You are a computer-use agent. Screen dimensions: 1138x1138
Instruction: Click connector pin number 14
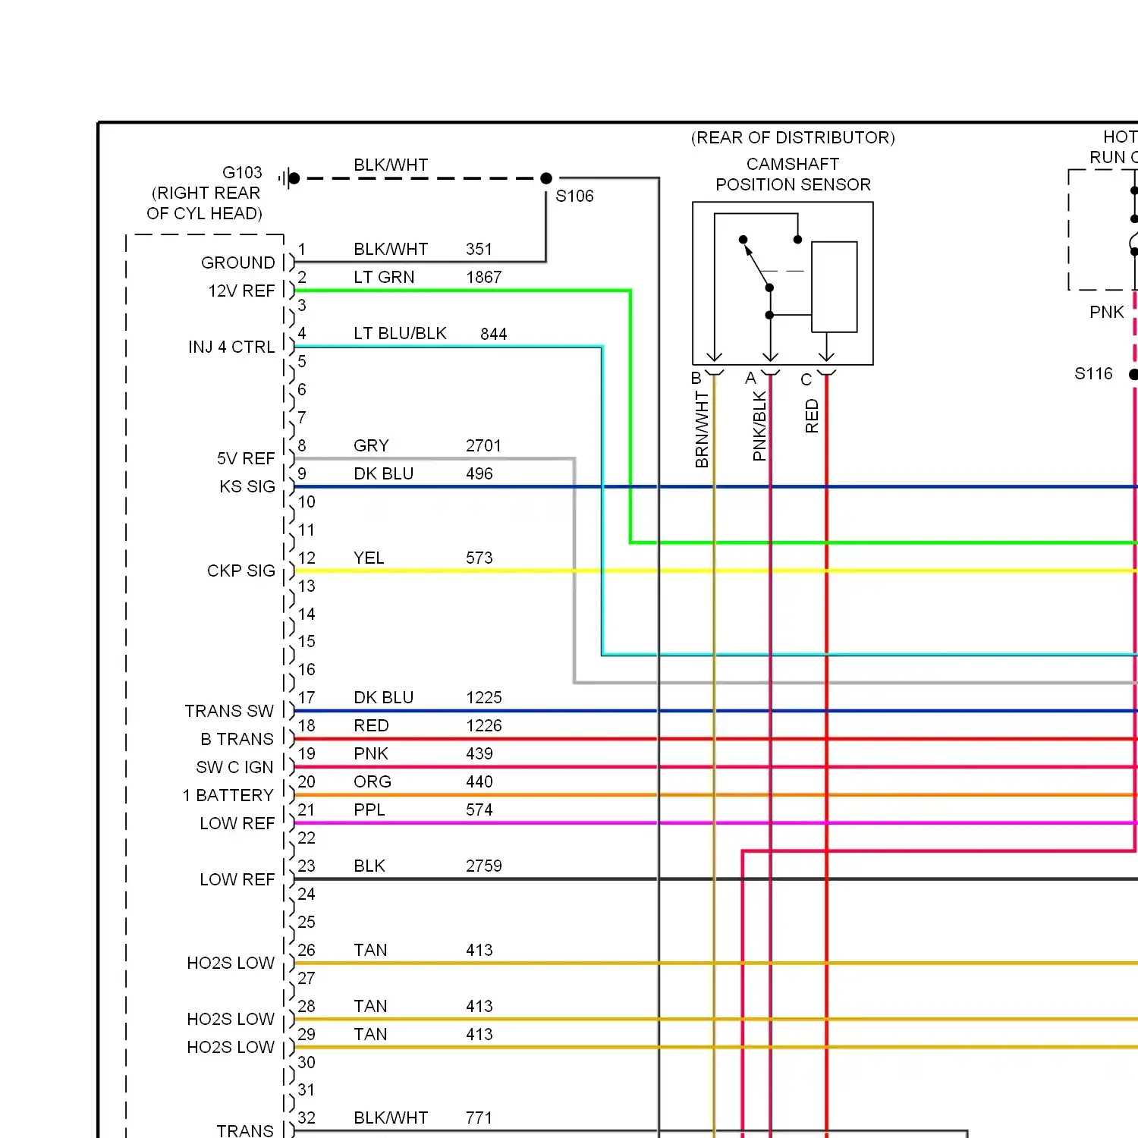pos(307,615)
